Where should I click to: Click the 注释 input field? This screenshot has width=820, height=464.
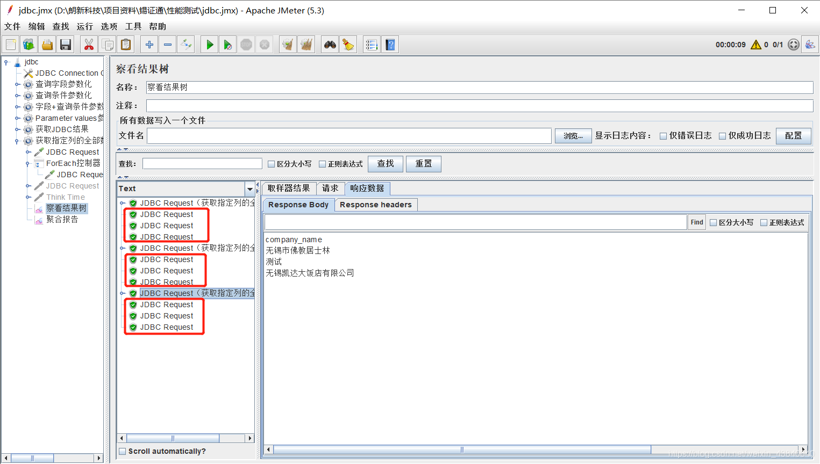(480, 106)
